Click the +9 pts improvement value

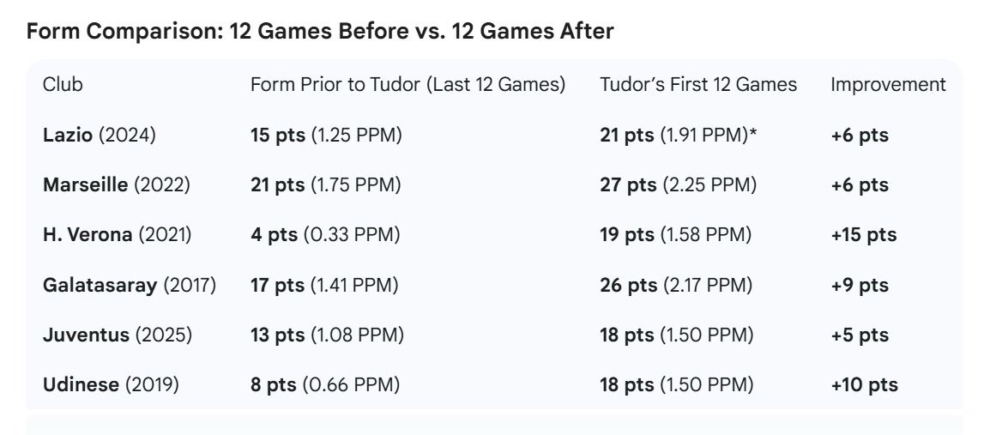pos(860,285)
